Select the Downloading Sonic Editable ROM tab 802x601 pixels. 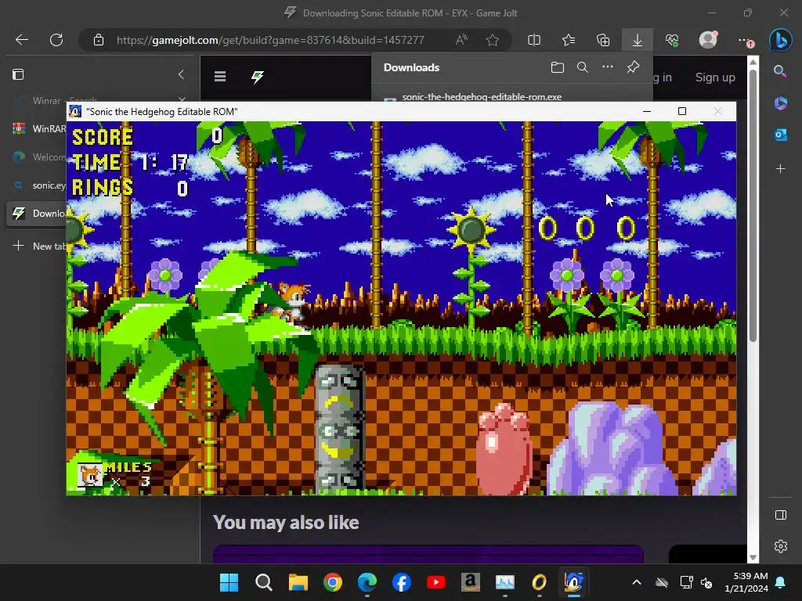37,213
